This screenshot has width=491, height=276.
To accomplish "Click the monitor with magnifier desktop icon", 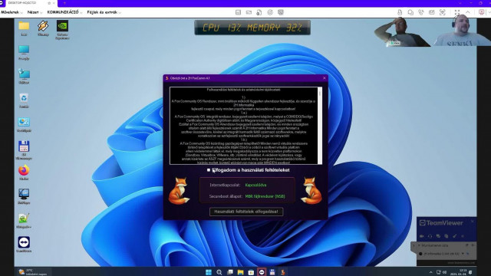I will coord(24,196).
